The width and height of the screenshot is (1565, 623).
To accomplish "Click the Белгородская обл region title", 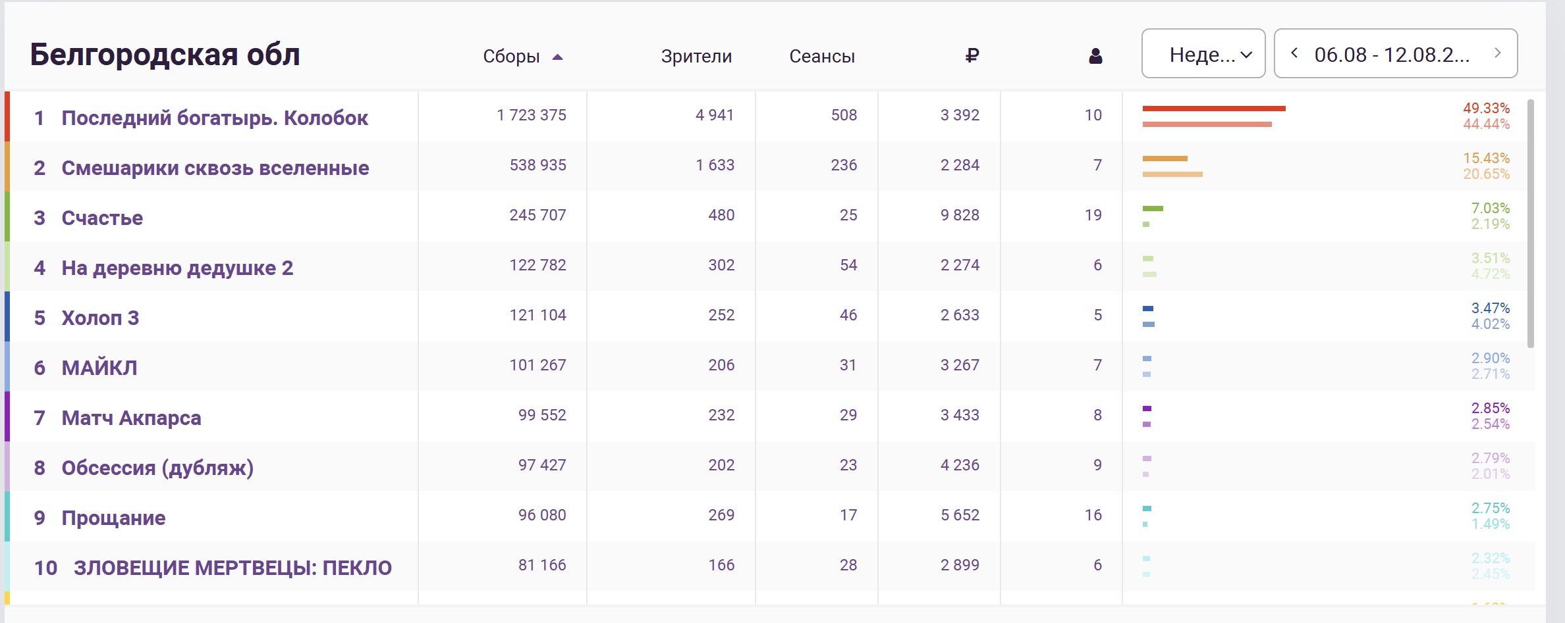I will point(165,54).
